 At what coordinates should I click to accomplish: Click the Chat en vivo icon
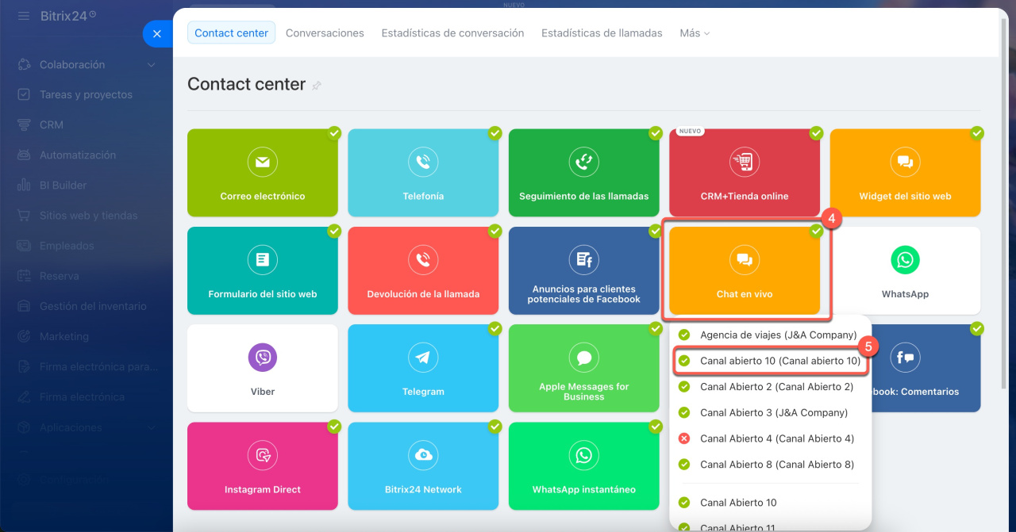(745, 259)
